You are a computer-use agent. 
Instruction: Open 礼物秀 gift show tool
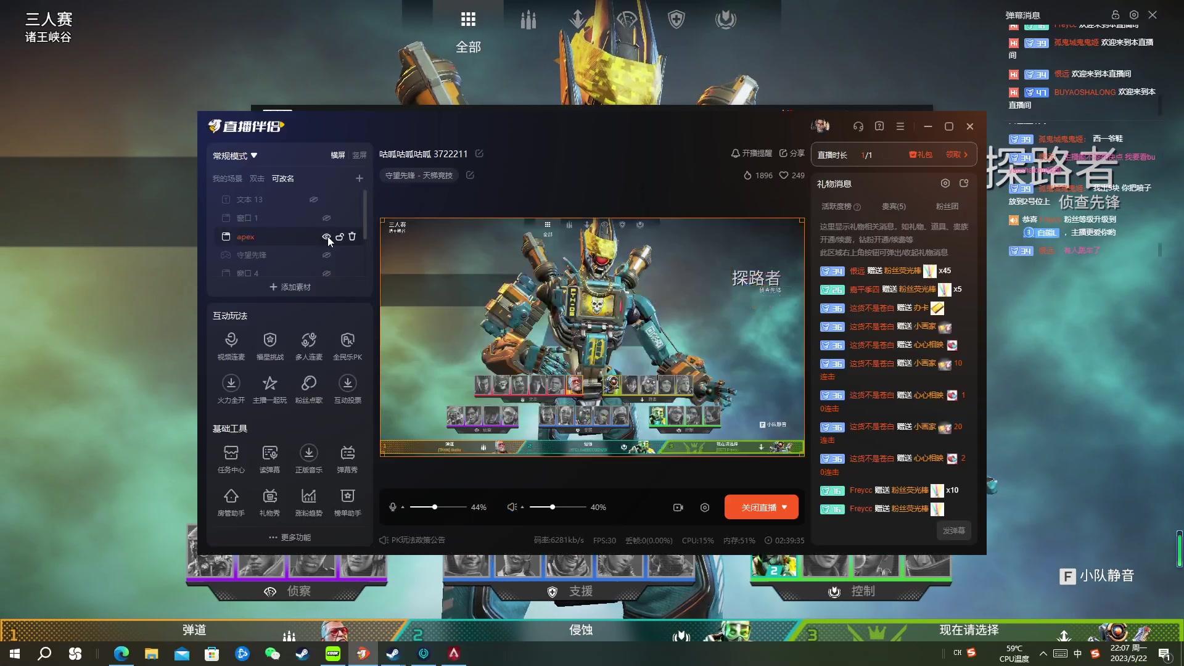click(269, 502)
